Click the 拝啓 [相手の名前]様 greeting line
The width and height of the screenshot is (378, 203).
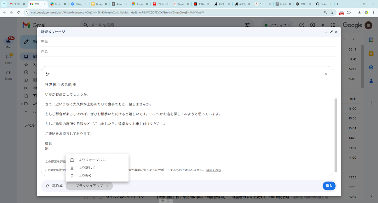[x=60, y=85]
